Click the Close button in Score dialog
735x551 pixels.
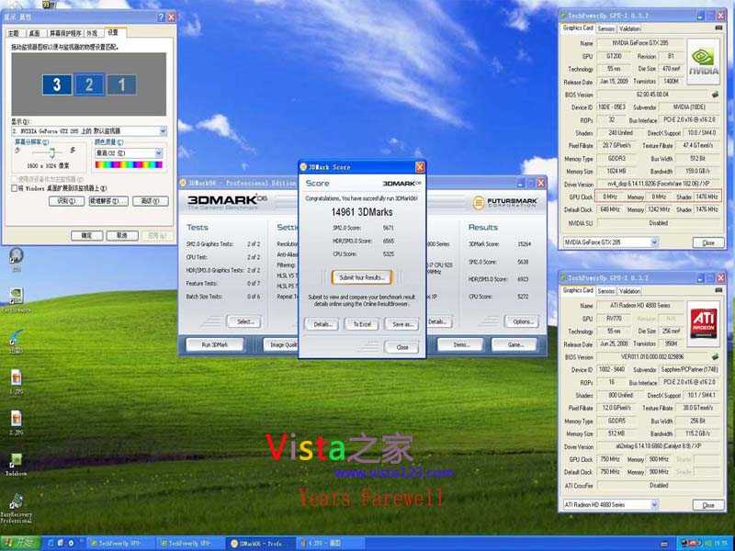coord(401,347)
